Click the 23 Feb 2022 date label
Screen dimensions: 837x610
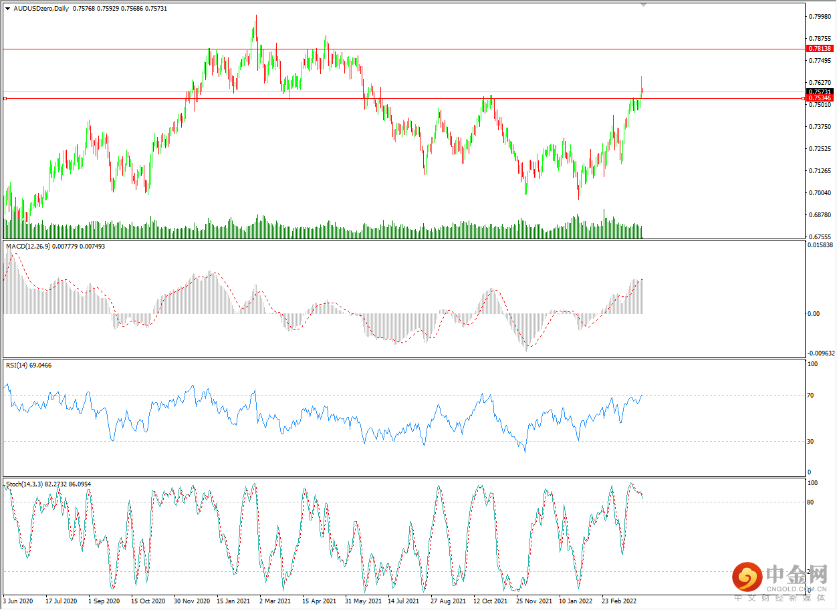(x=620, y=601)
